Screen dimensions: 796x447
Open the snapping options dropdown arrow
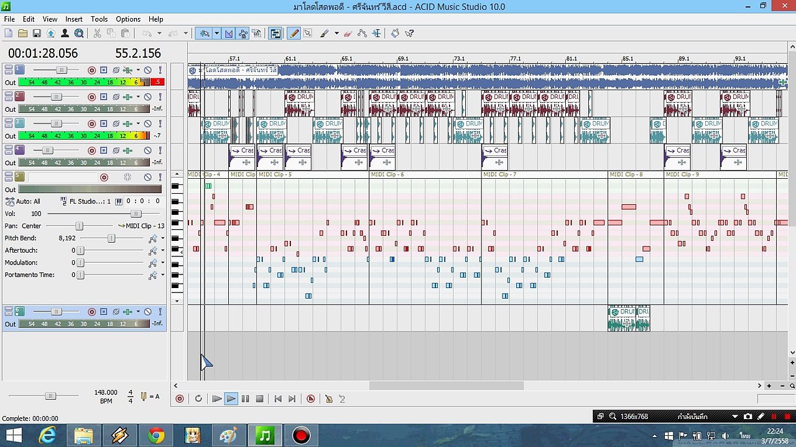(216, 34)
